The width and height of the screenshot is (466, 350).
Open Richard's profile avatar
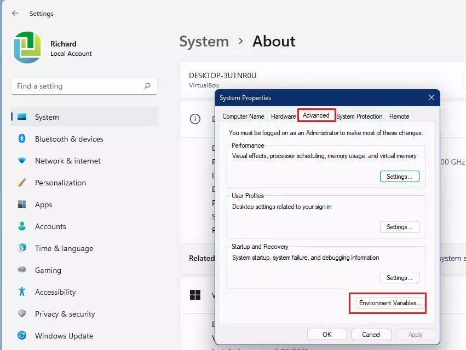[x=27, y=48]
